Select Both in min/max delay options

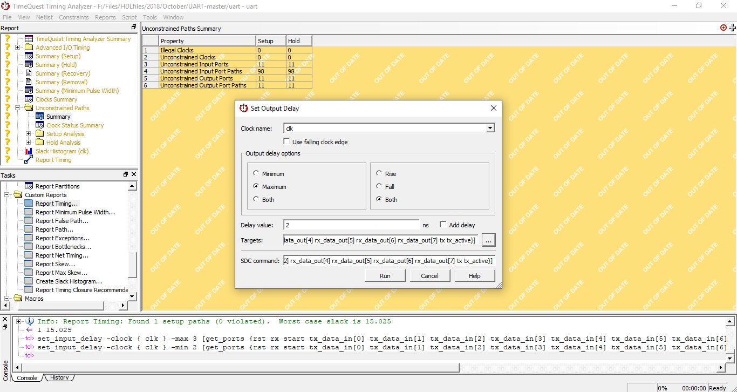[256, 200]
